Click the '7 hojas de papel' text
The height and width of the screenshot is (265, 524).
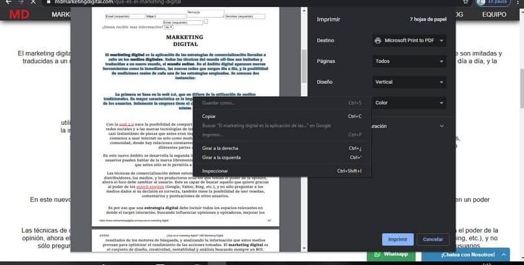(428, 19)
